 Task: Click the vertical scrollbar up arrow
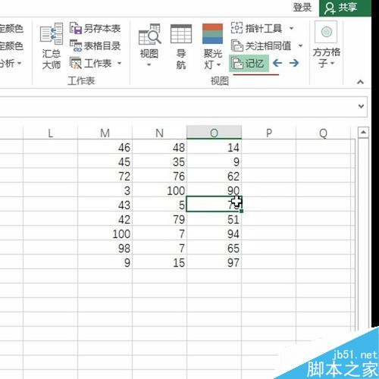[x=363, y=132]
